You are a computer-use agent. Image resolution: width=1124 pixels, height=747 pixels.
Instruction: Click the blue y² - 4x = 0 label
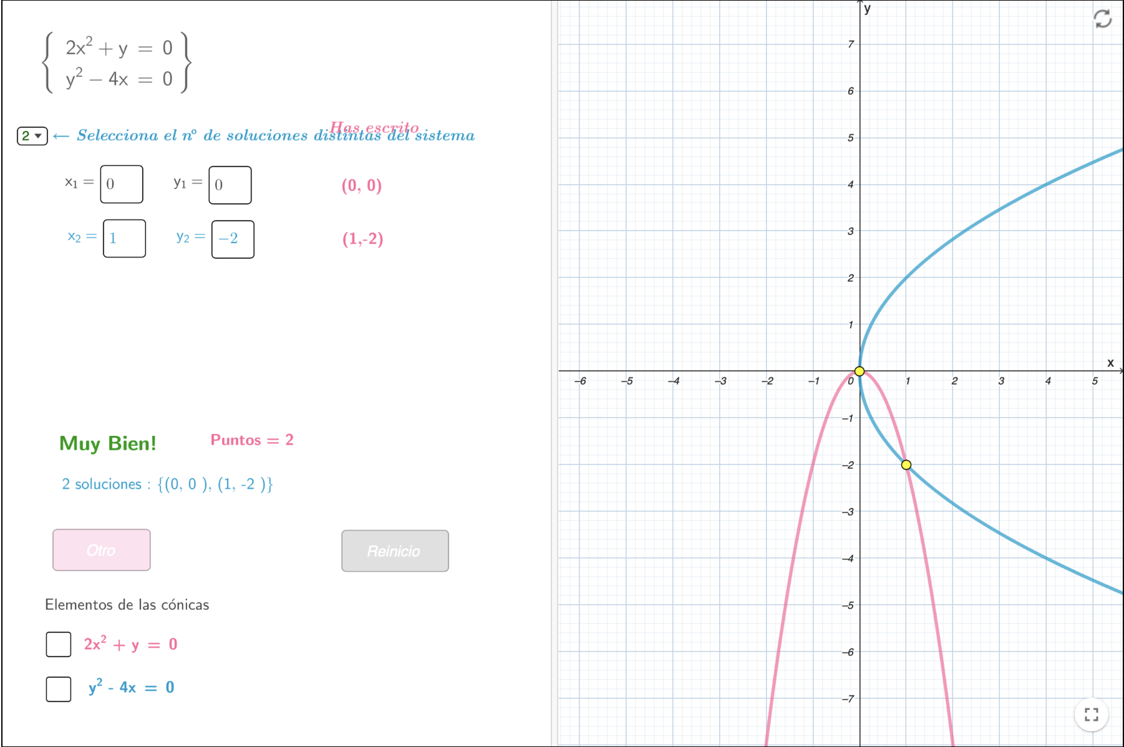[x=132, y=688]
